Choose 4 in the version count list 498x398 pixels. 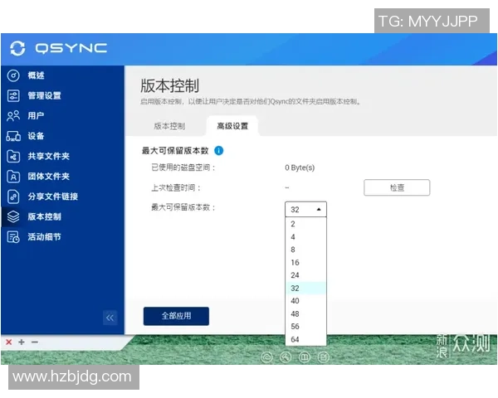tap(305, 237)
